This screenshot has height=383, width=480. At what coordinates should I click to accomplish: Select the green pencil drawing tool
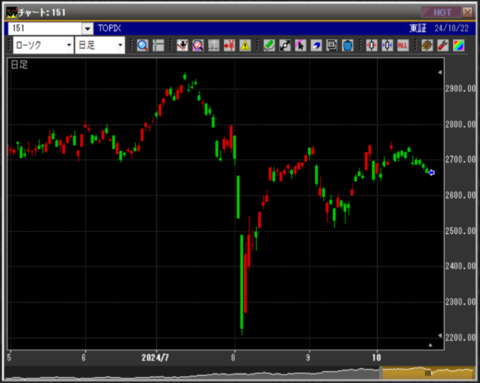coord(269,45)
